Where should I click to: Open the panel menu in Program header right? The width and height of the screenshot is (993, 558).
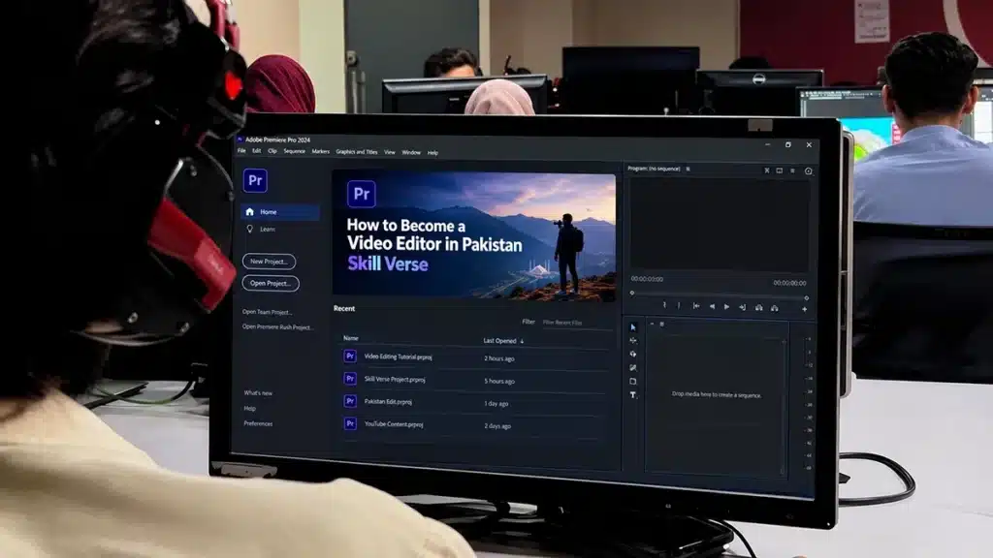(792, 170)
